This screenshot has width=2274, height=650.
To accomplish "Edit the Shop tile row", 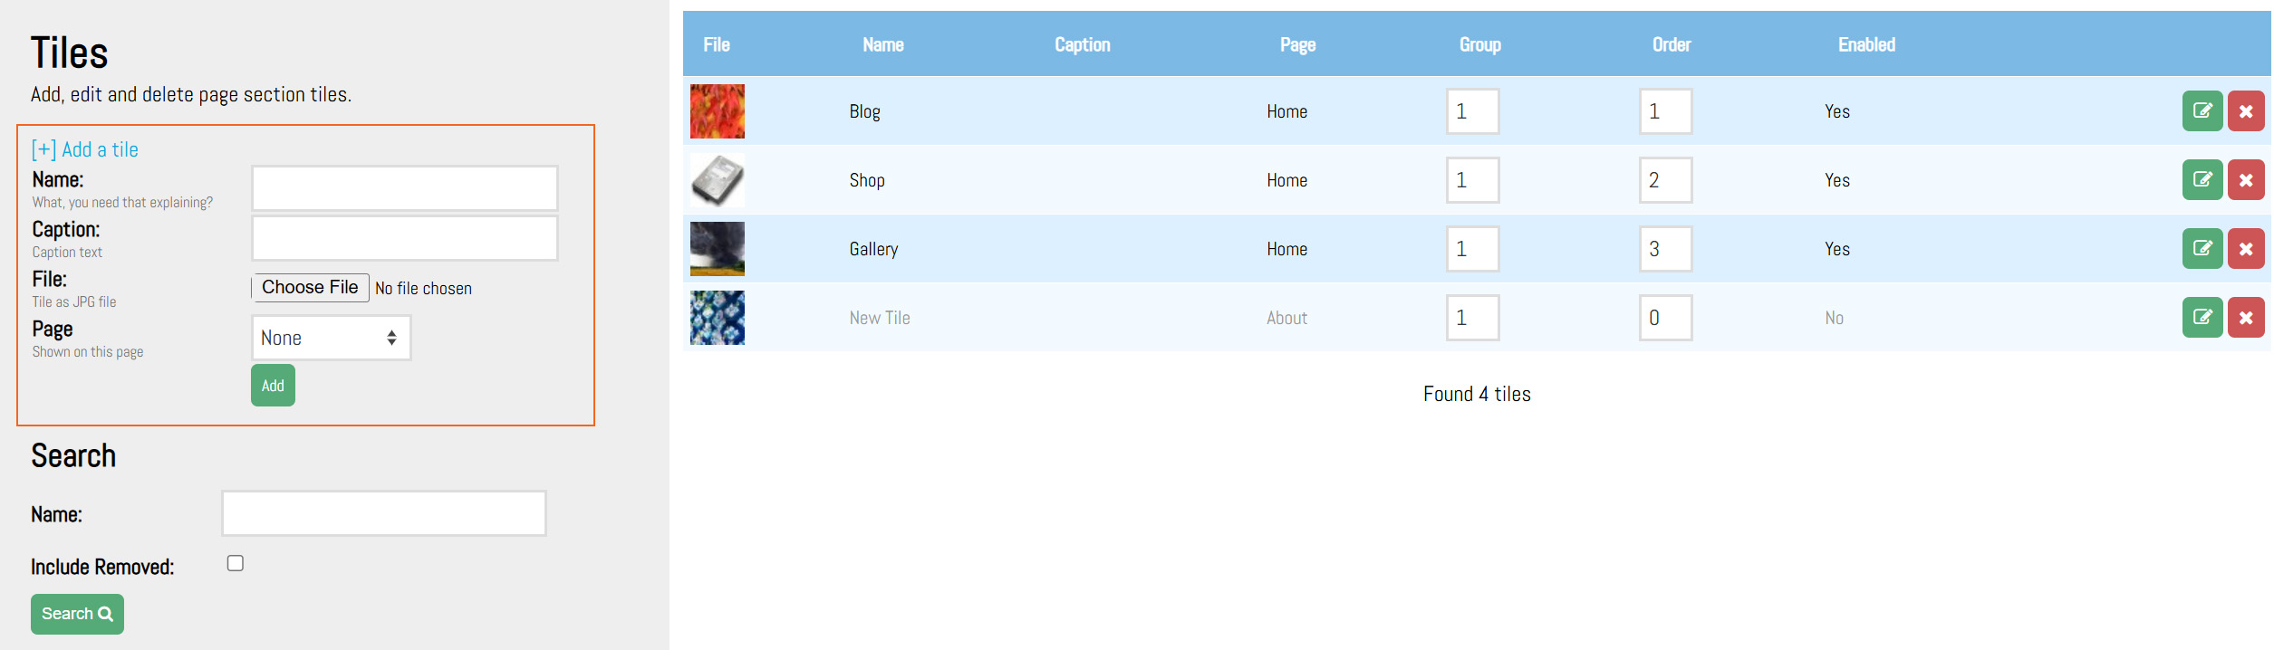I will 2202,180.
